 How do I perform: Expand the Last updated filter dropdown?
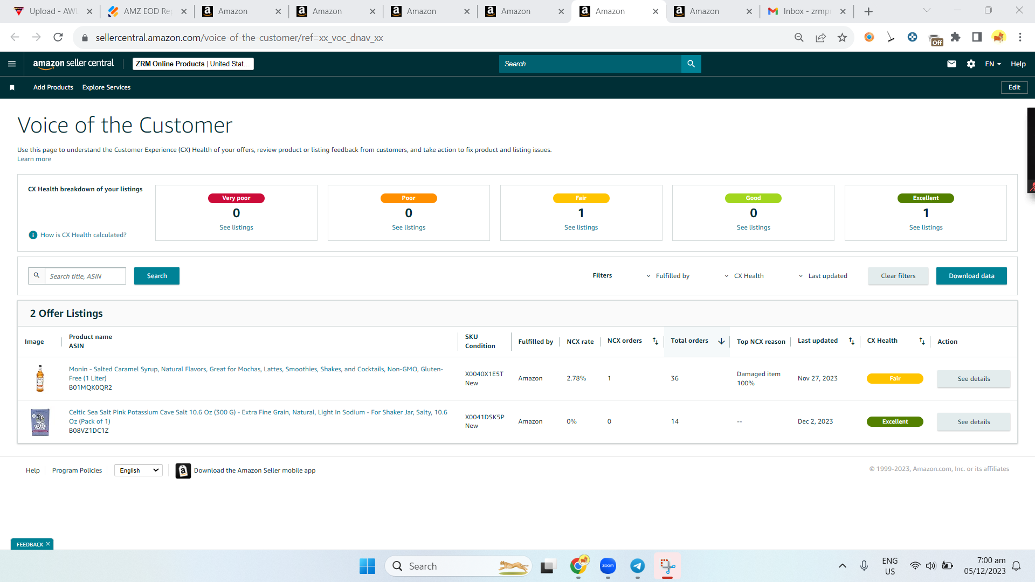click(823, 276)
